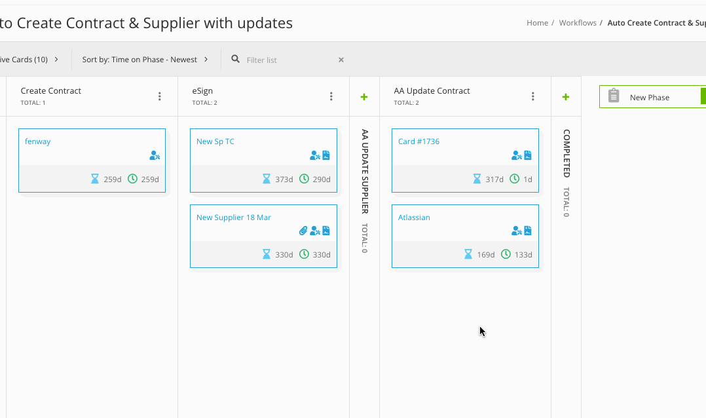Click the PDF document icon on New Supplier 18 Mar
The image size is (706, 418).
tap(326, 231)
